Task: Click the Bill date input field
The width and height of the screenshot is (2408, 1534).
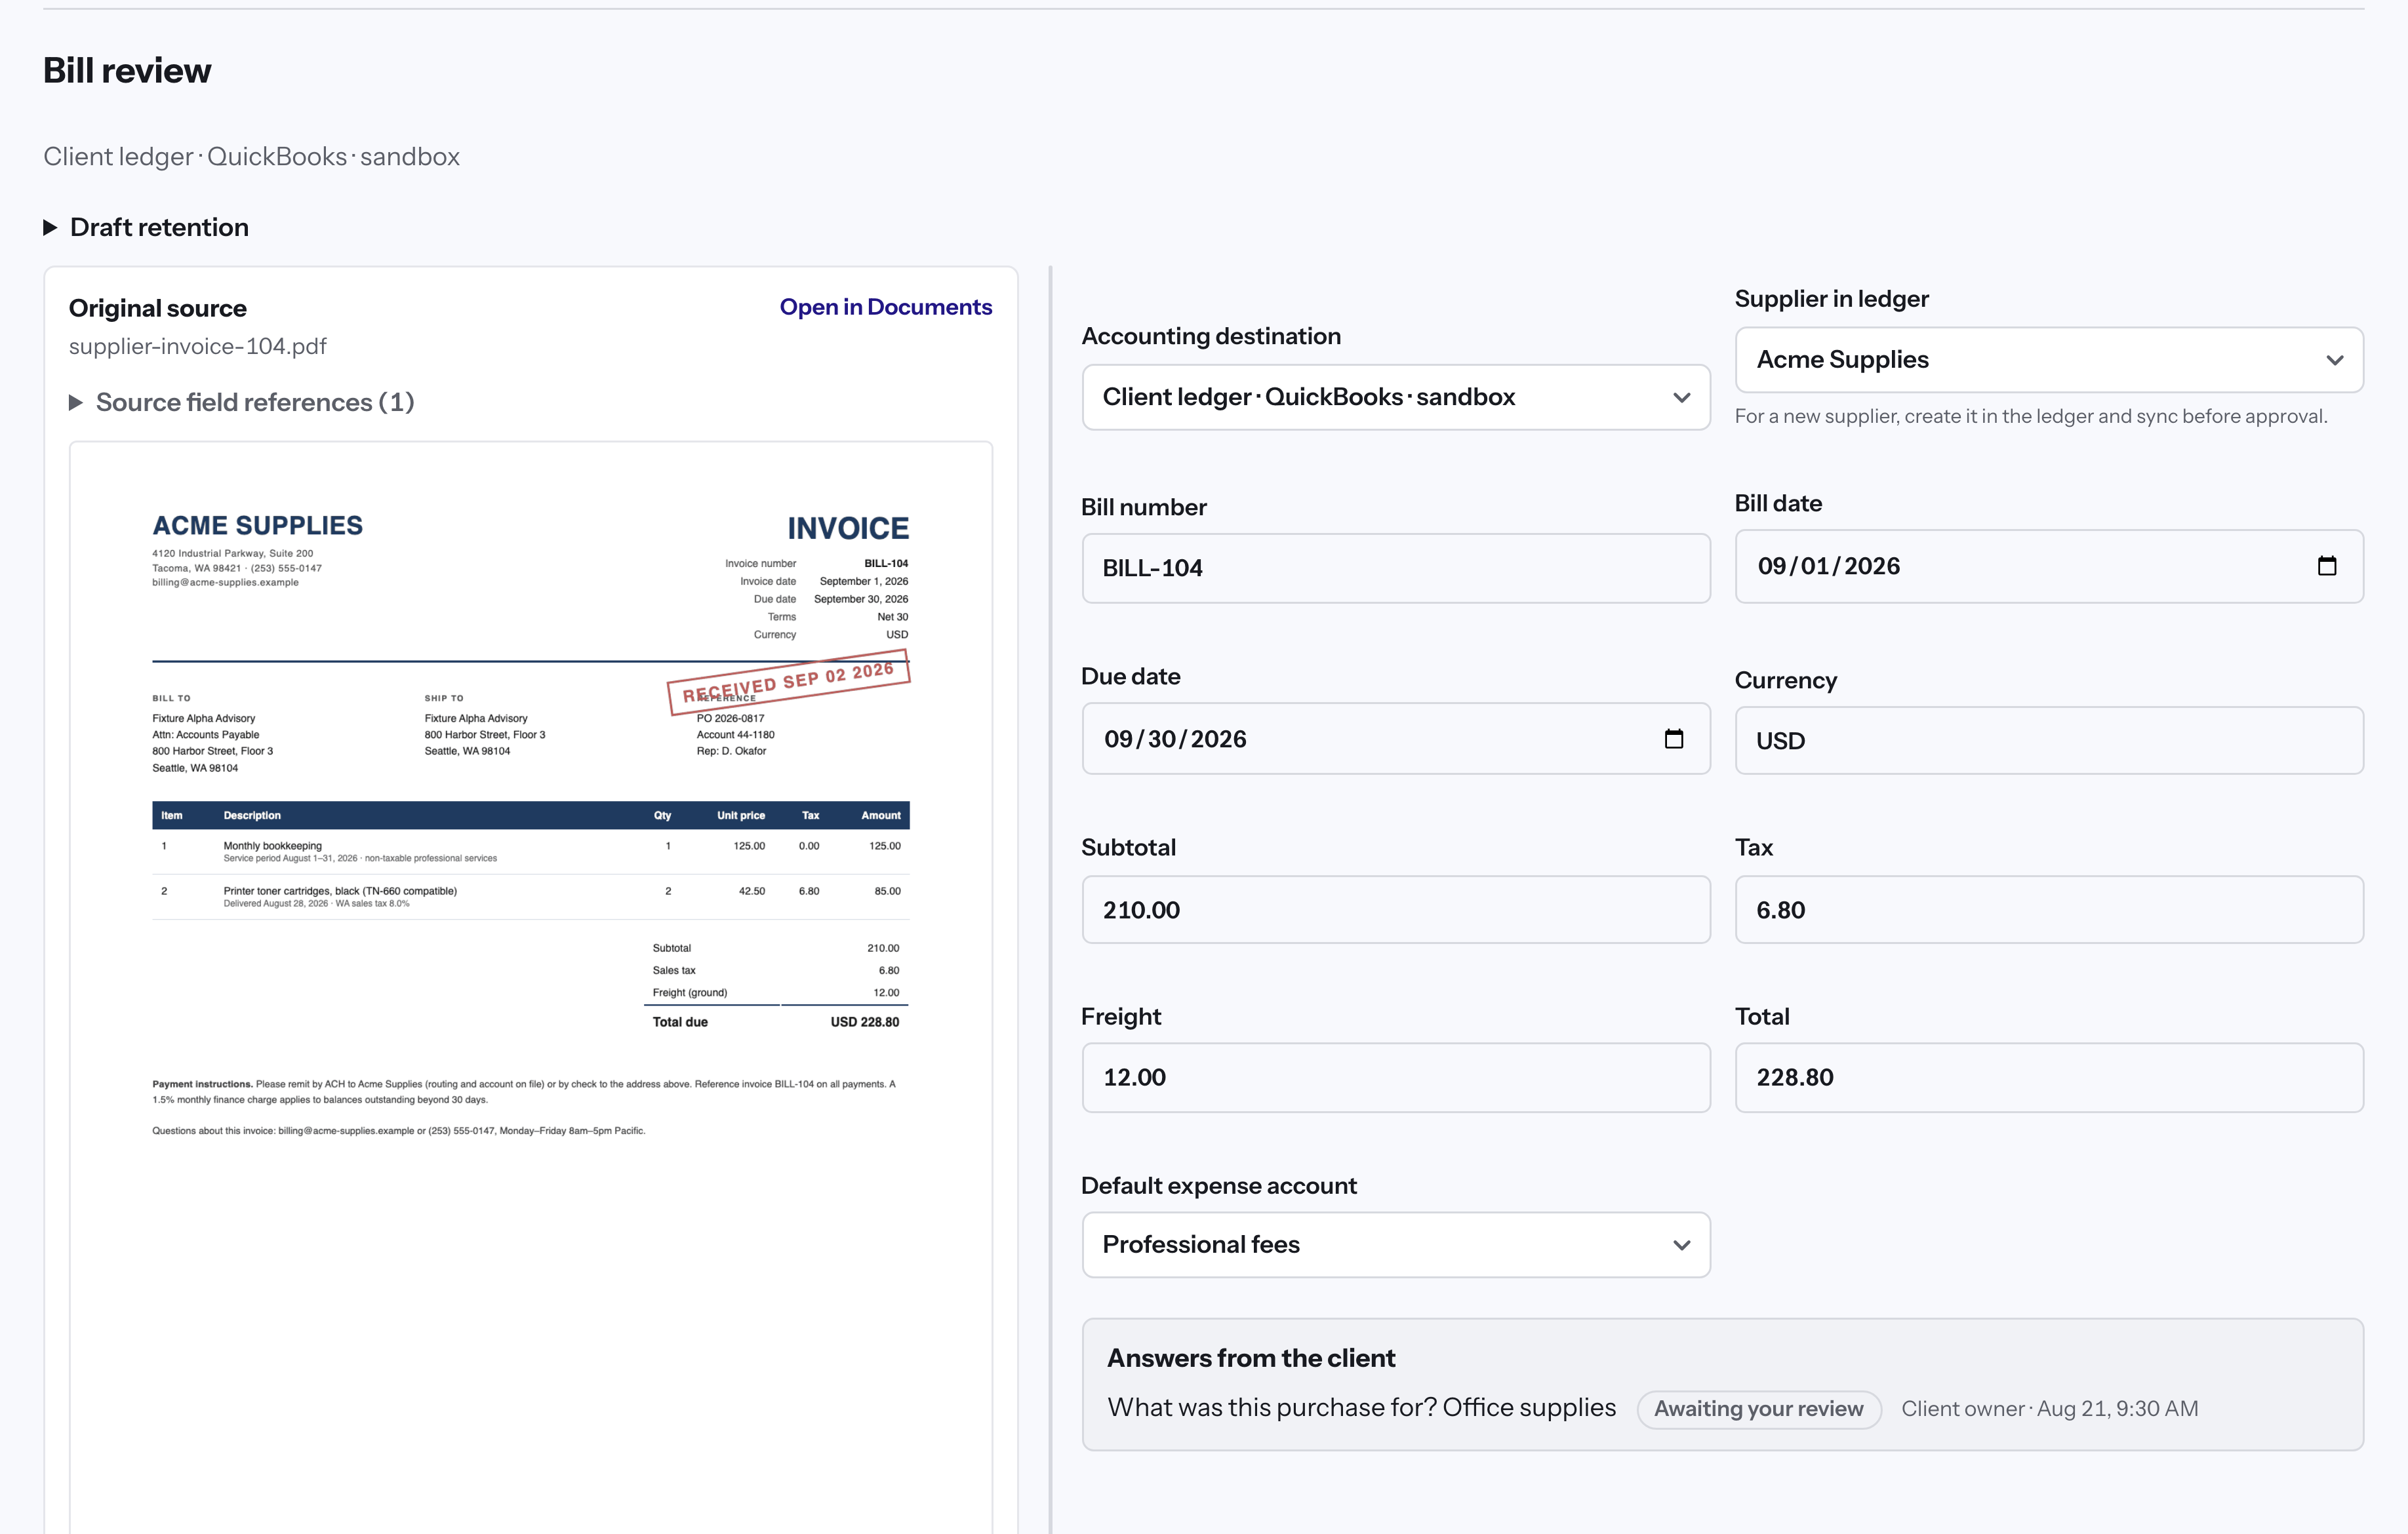Action: 2048,566
